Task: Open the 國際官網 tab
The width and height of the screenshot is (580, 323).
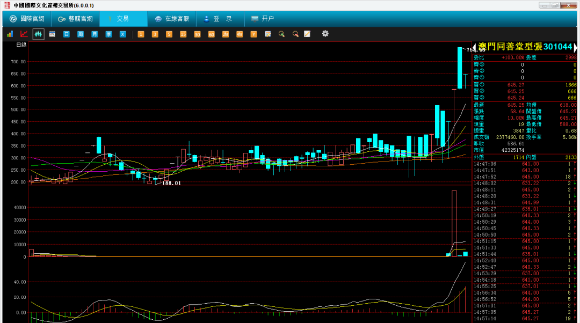Action: point(27,18)
